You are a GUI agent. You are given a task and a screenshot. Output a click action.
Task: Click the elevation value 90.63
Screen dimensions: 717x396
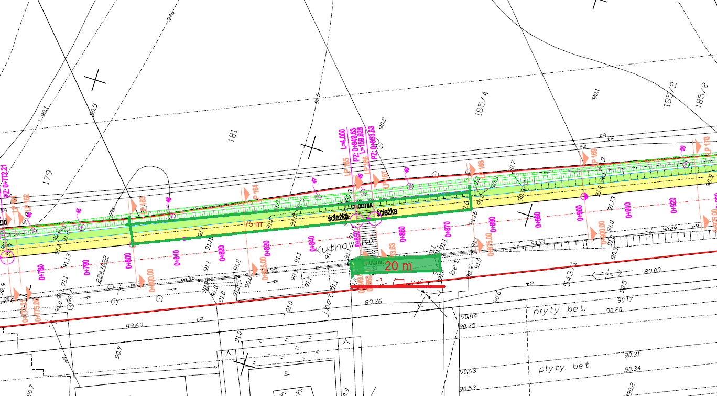(x=468, y=371)
